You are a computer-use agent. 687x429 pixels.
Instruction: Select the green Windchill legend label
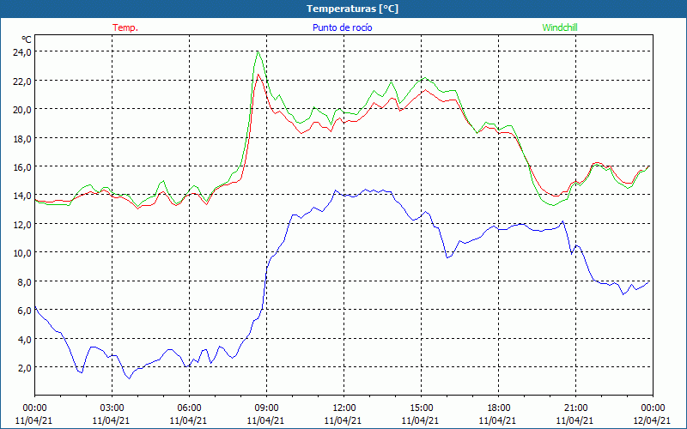tap(560, 27)
